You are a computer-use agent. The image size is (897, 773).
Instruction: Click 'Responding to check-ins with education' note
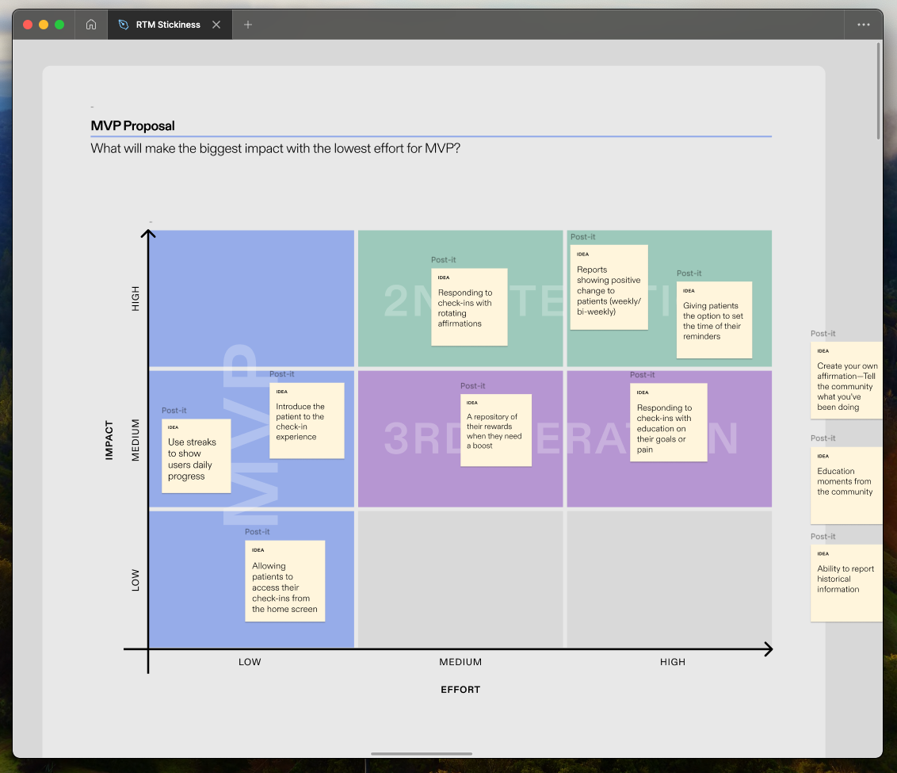click(668, 423)
